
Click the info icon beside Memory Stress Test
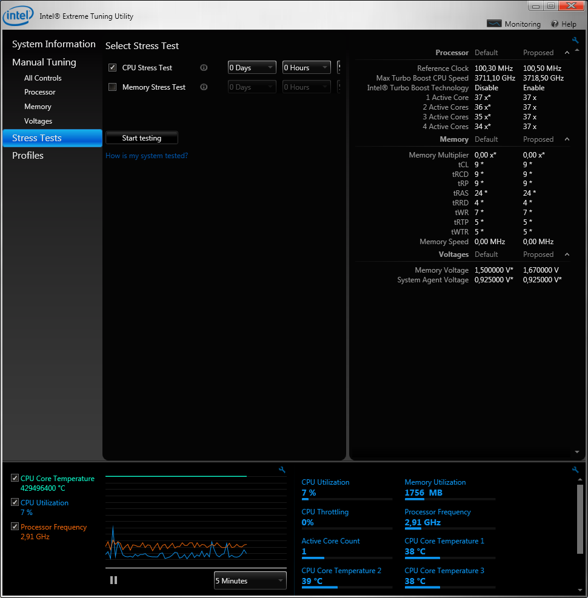[x=204, y=87]
